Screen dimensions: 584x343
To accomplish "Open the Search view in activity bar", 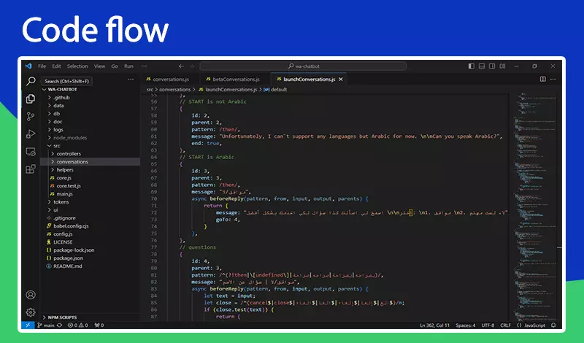I will click(x=31, y=81).
